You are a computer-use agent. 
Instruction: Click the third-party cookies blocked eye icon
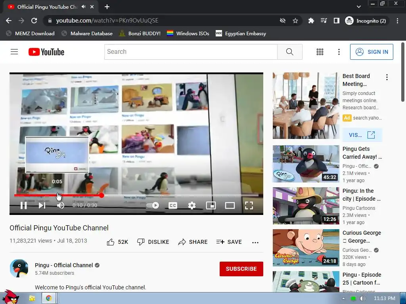point(282,21)
